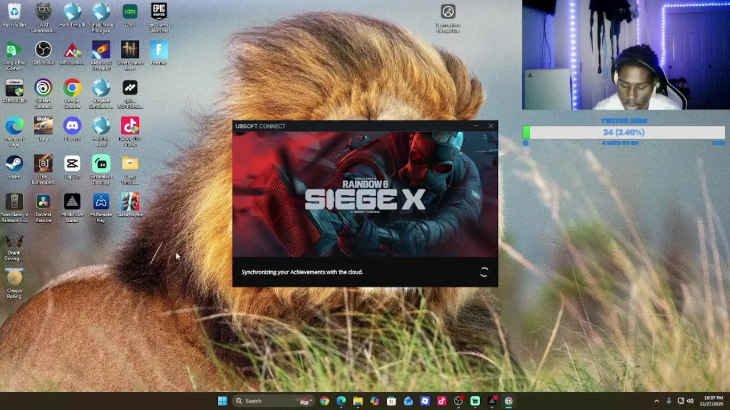Open the Recycle Bin desktop icon
730x410 pixels.
tap(14, 15)
